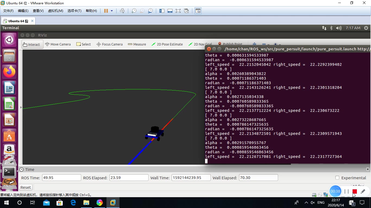This screenshot has width=371, height=208.
Task: Switch to the Ubuntu 64 位 tab
Action: click(18, 21)
